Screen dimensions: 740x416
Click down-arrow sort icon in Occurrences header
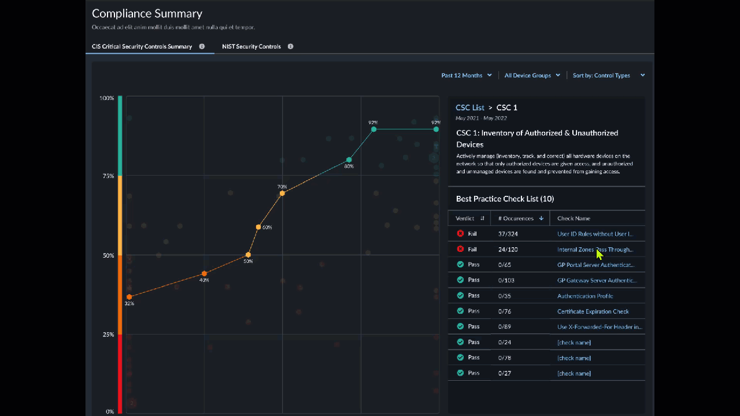tap(541, 218)
